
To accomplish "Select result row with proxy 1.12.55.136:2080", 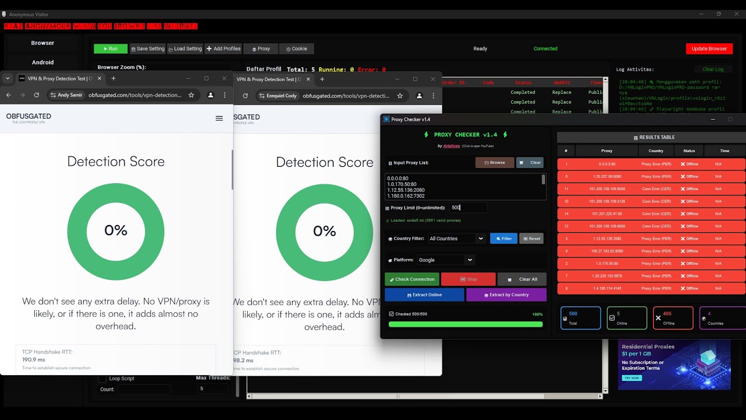I will point(652,239).
